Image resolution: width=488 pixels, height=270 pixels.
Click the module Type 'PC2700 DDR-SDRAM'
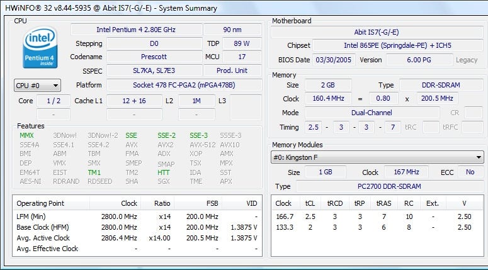(x=389, y=186)
